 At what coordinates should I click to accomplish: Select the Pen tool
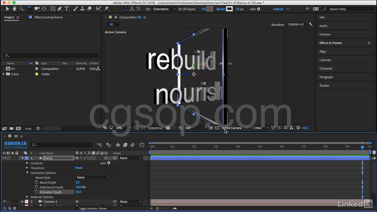click(60, 9)
